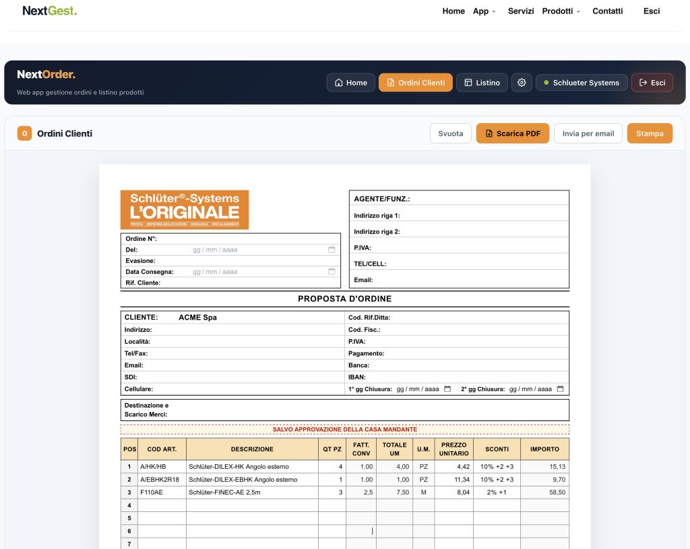690x549 pixels.
Task: Click the sconti cell 2% +1
Action: 497,492
